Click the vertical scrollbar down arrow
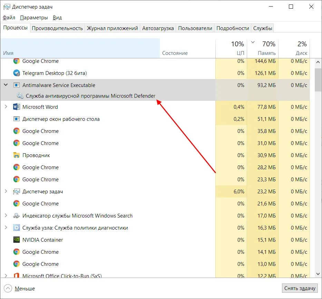The width and height of the screenshot is (322, 299). [x=318, y=274]
